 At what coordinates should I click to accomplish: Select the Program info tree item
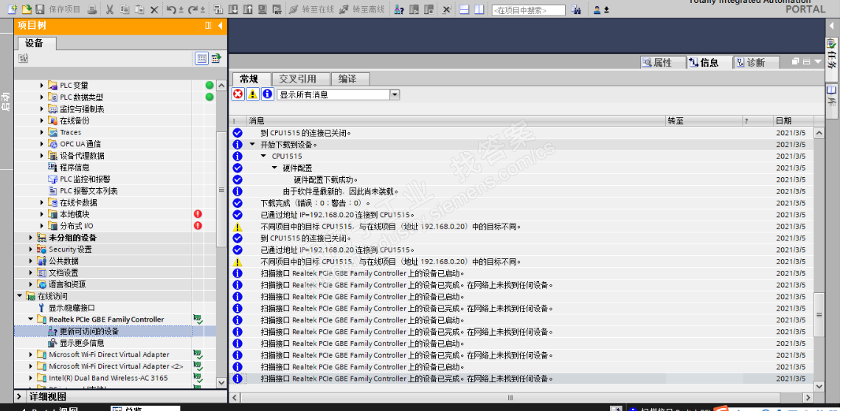tap(69, 167)
